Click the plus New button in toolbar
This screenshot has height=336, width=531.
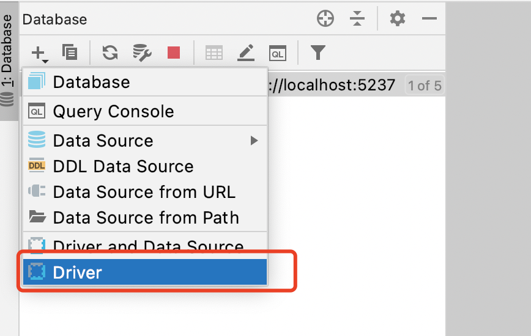click(x=40, y=53)
